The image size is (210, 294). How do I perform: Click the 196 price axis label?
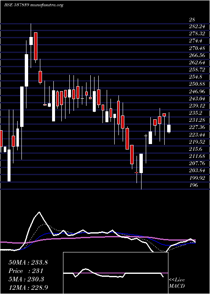pyautogui.click(x=193, y=185)
